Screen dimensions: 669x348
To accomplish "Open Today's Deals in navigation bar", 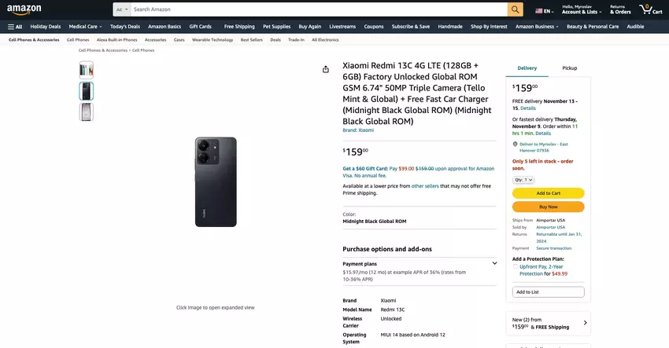I will 124,27.
